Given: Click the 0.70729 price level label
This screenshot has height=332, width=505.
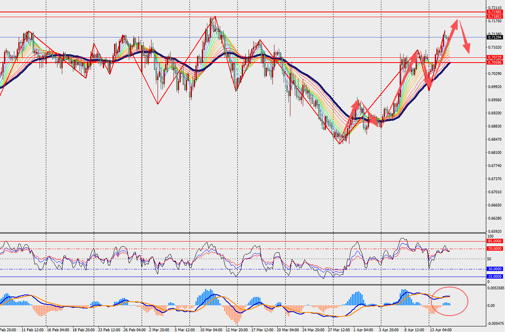Looking at the screenshot, I should [x=495, y=58].
